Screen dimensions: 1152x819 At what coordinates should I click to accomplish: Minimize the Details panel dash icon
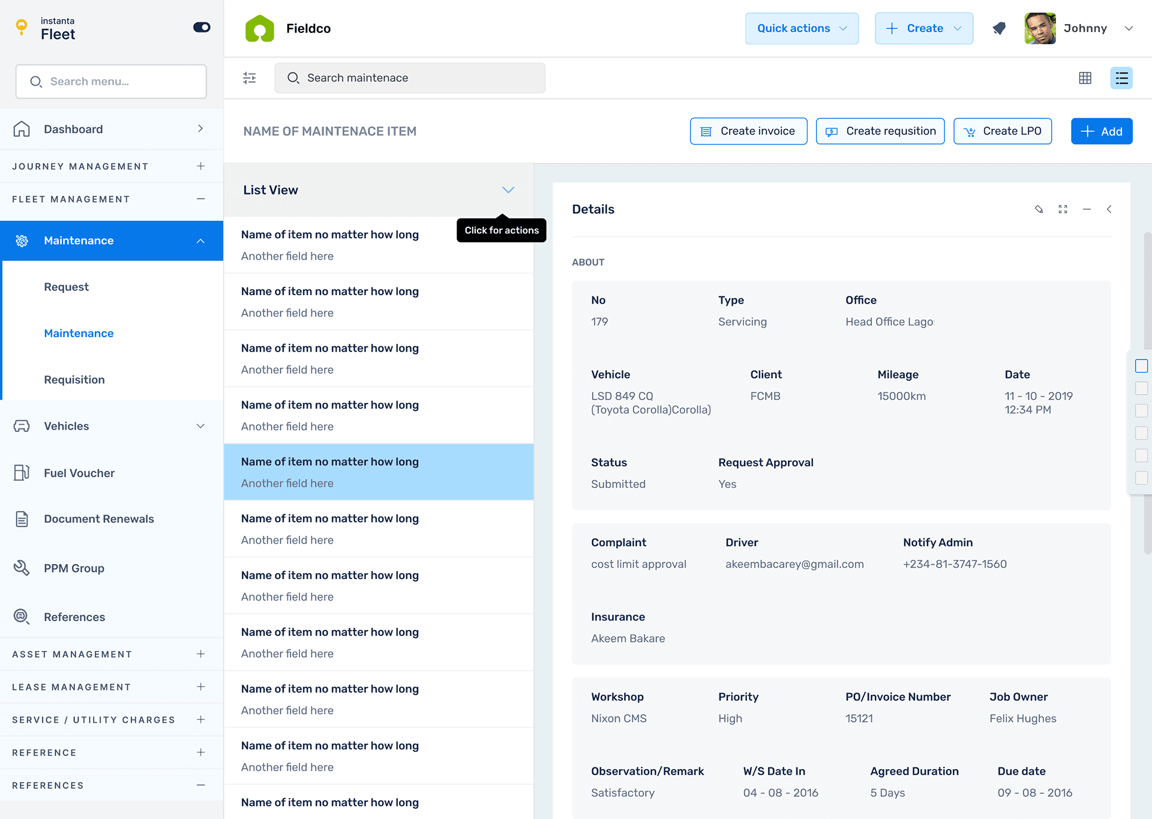[1087, 209]
